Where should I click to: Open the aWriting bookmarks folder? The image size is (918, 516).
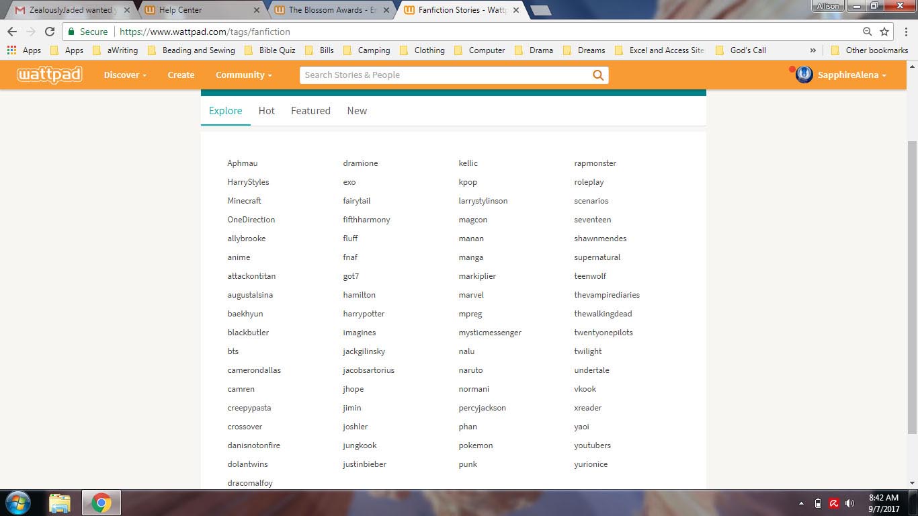(115, 50)
